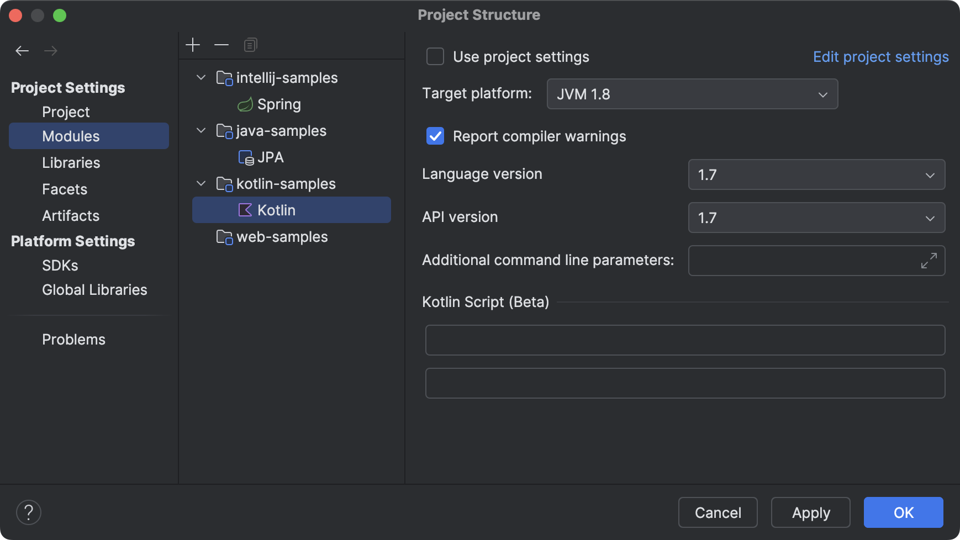The image size is (960, 540).
Task: Click the back navigation arrow
Action: 22,50
